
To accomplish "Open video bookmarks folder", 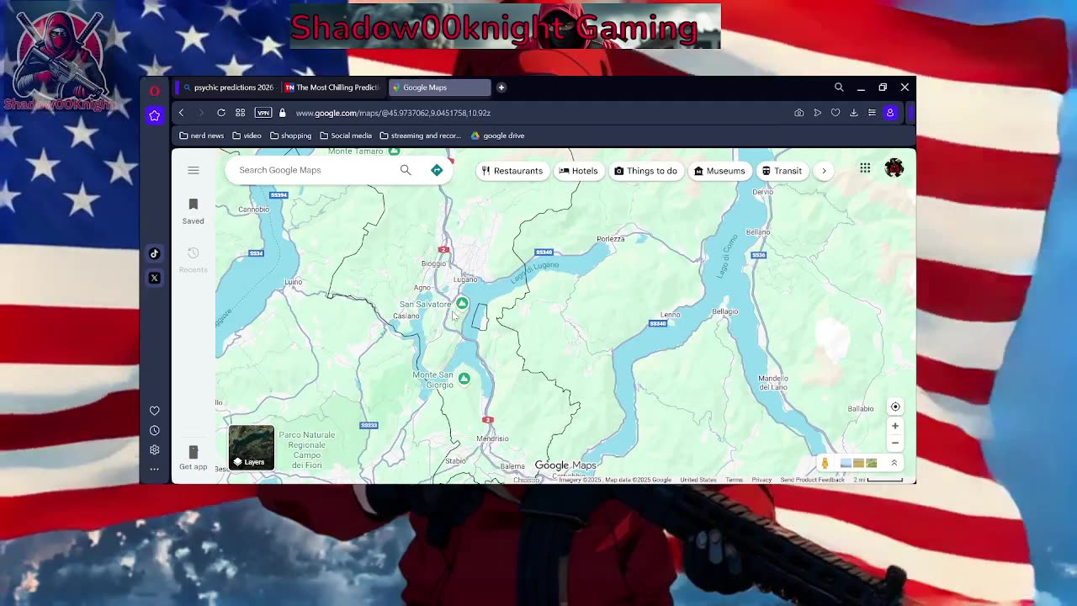I will [x=247, y=136].
